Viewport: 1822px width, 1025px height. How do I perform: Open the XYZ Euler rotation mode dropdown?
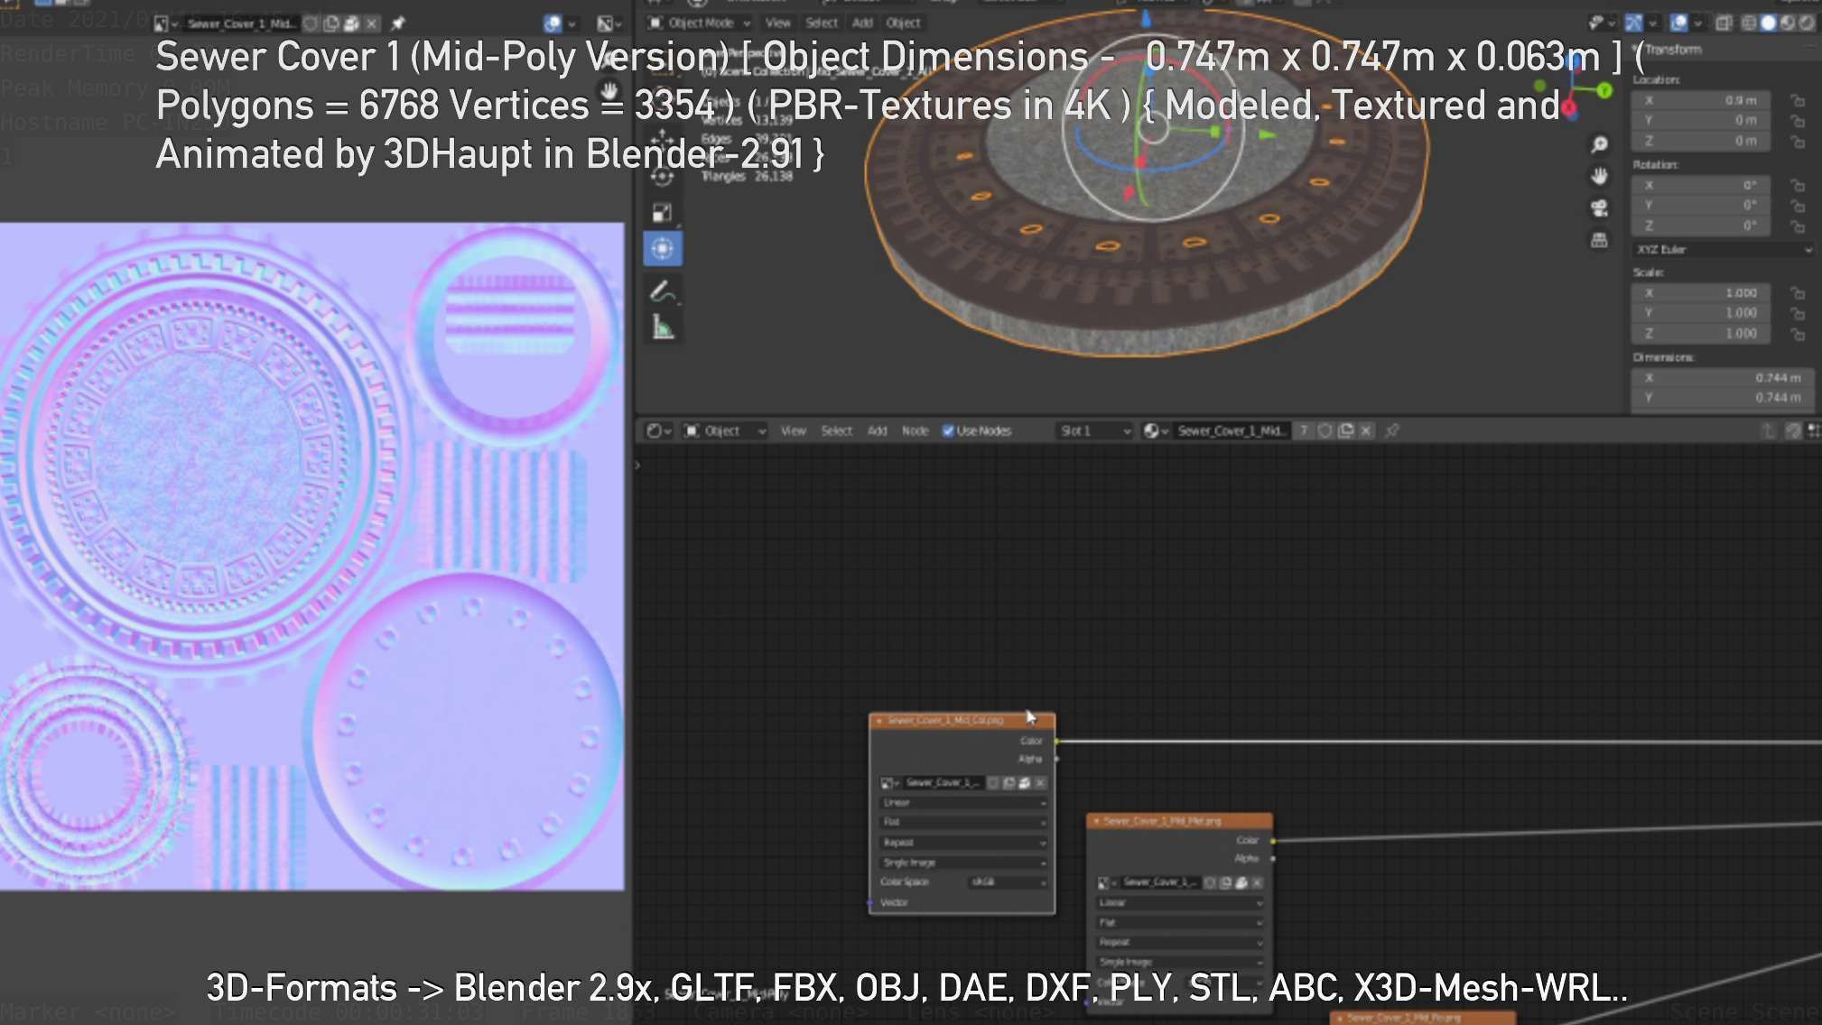[1724, 249]
